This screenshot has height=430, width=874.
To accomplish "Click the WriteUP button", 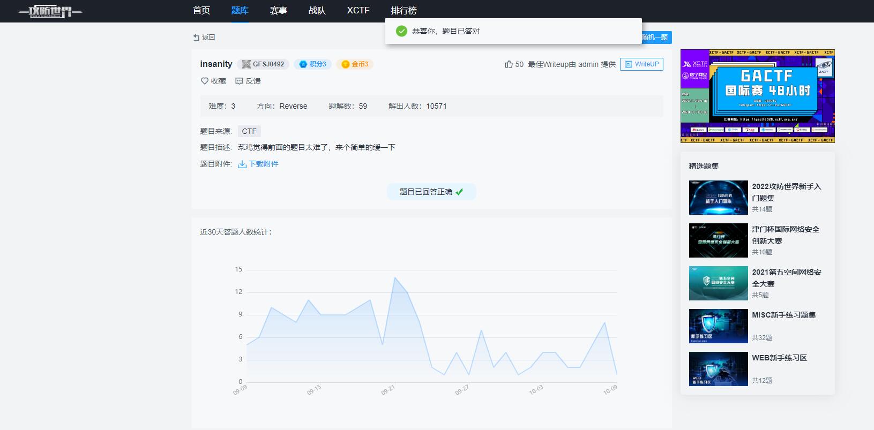I will 641,64.
